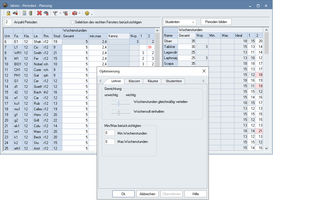Click the right tab-scroll arrow in Optimierung
This screenshot has width=323, height=207.
click(203, 81)
